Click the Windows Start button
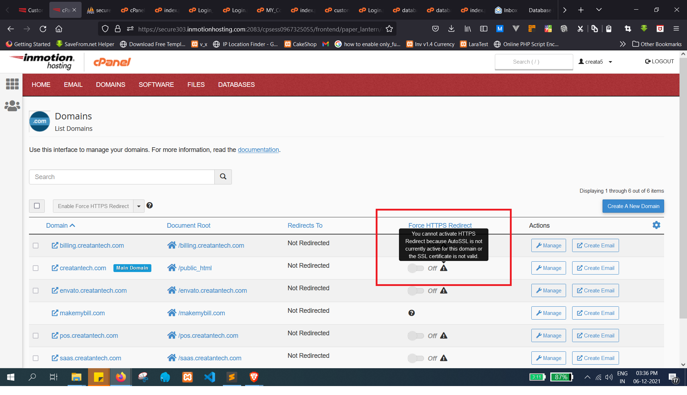 (11, 377)
